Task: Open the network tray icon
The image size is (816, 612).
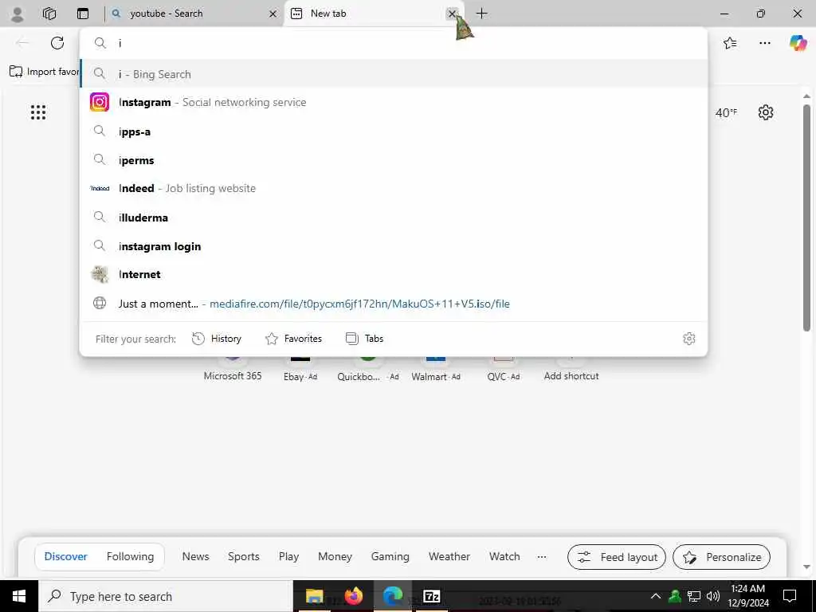Action: [694, 596]
